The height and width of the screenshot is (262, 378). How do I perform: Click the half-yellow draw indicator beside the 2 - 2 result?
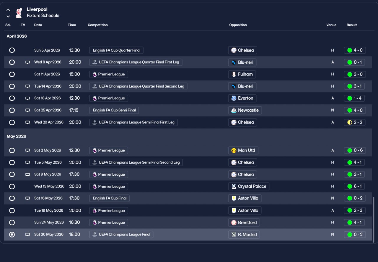coord(350,122)
